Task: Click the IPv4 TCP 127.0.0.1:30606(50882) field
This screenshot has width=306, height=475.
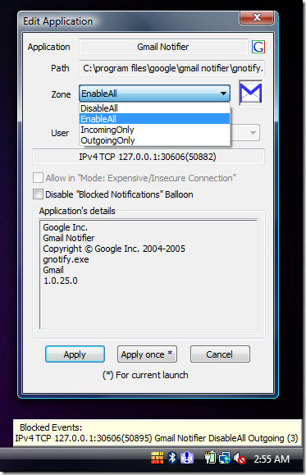Action: coord(148,157)
